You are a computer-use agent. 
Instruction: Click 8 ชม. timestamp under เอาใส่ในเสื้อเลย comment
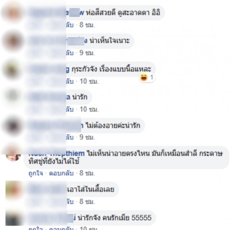click(87, 202)
